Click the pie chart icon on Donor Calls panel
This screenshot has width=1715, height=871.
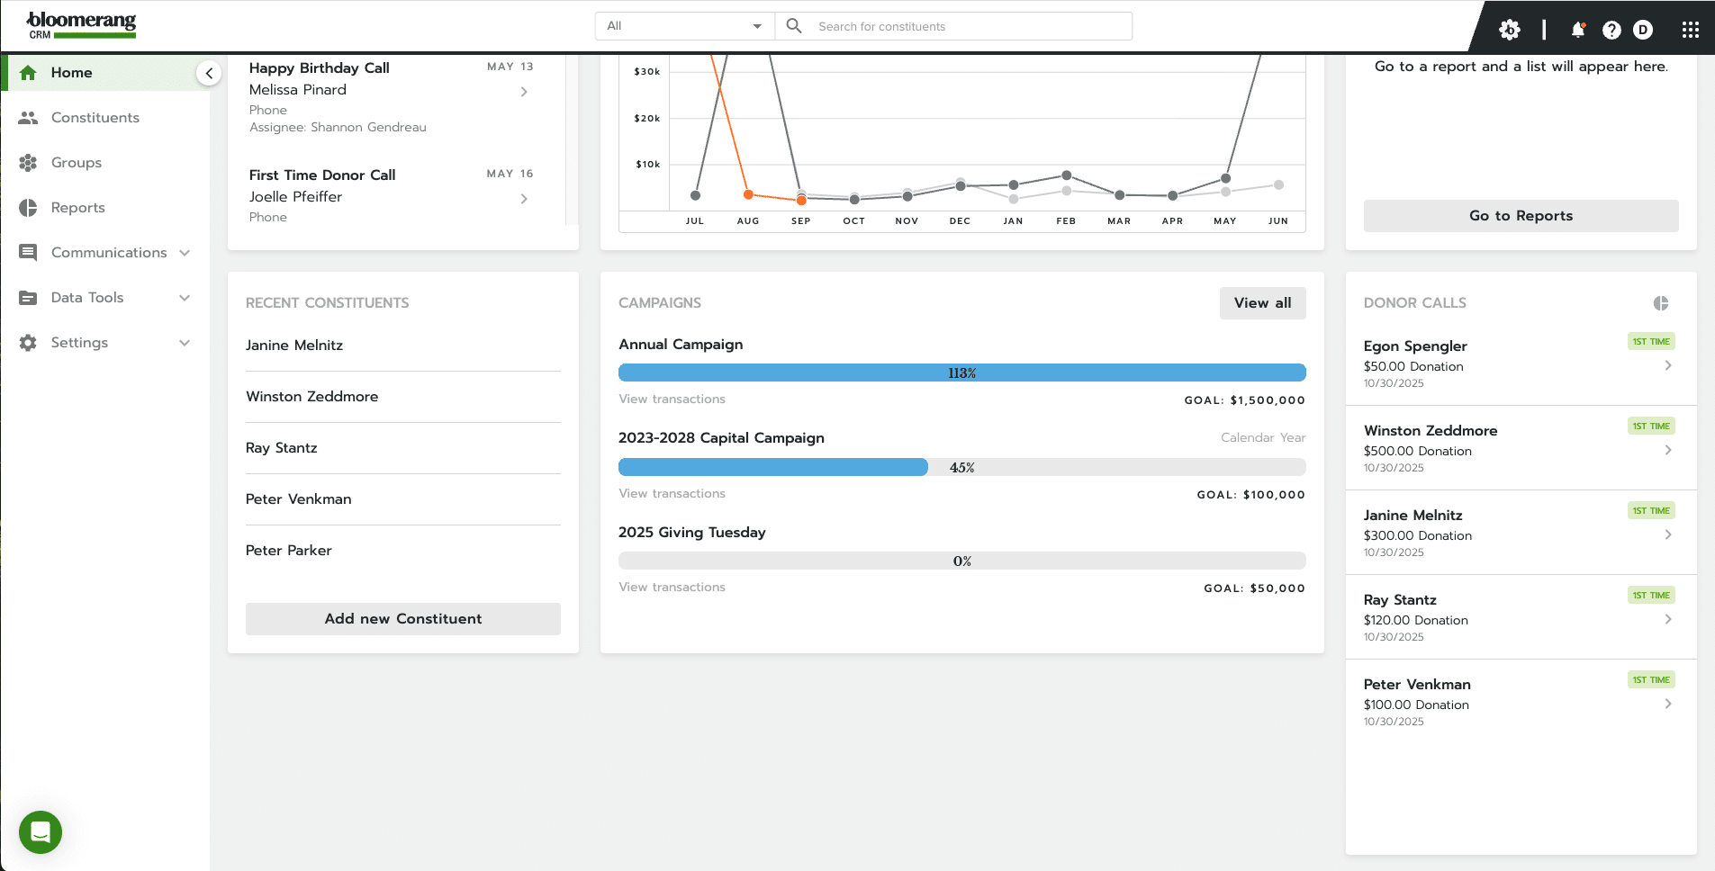(1660, 303)
